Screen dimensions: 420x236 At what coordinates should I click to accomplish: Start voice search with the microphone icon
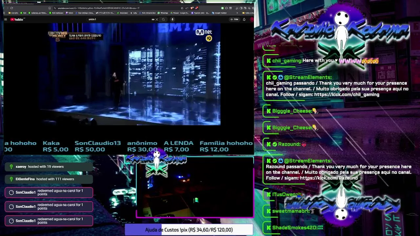click(172, 19)
